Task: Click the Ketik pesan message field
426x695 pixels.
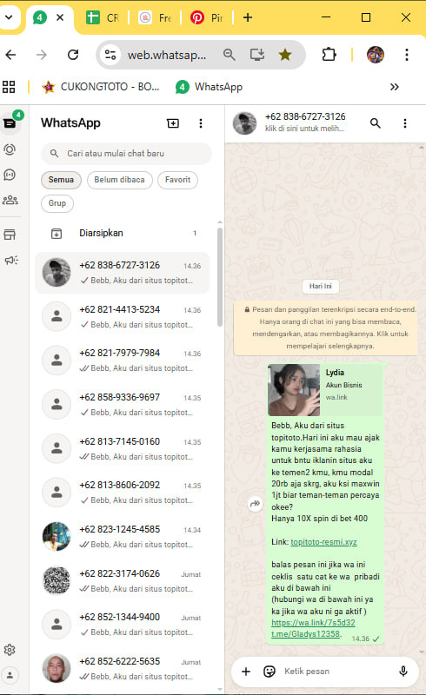Action: 337,672
